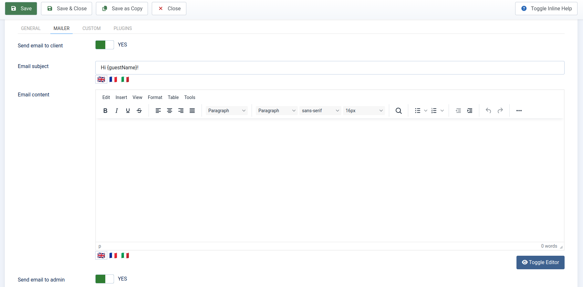The image size is (583, 287).
Task: Click the Email subject input field
Action: click(x=330, y=68)
